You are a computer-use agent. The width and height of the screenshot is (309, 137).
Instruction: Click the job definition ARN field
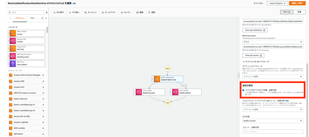(x=273, y=22)
